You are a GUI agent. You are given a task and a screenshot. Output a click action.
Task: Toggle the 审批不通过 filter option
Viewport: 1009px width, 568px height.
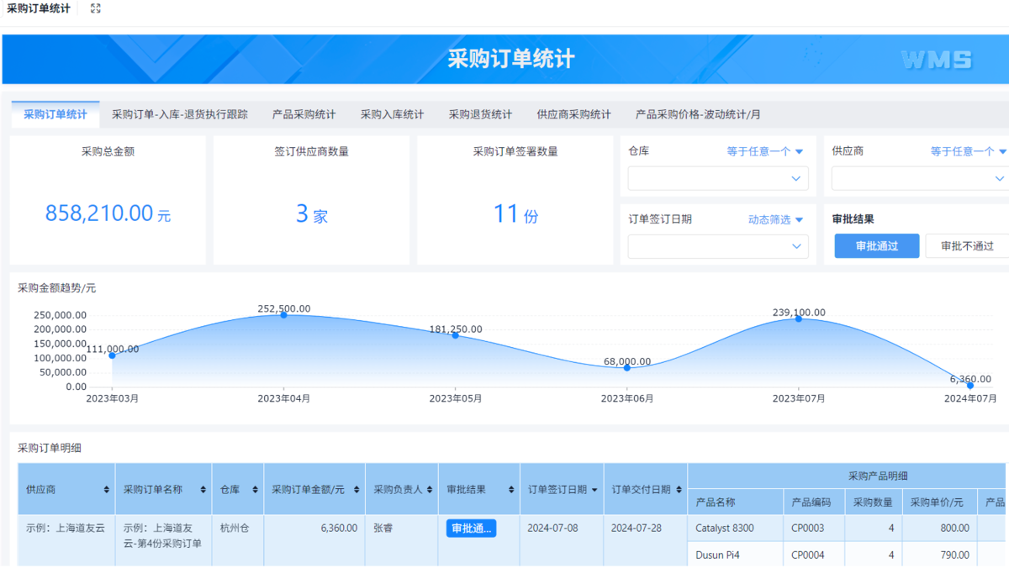pyautogui.click(x=967, y=246)
